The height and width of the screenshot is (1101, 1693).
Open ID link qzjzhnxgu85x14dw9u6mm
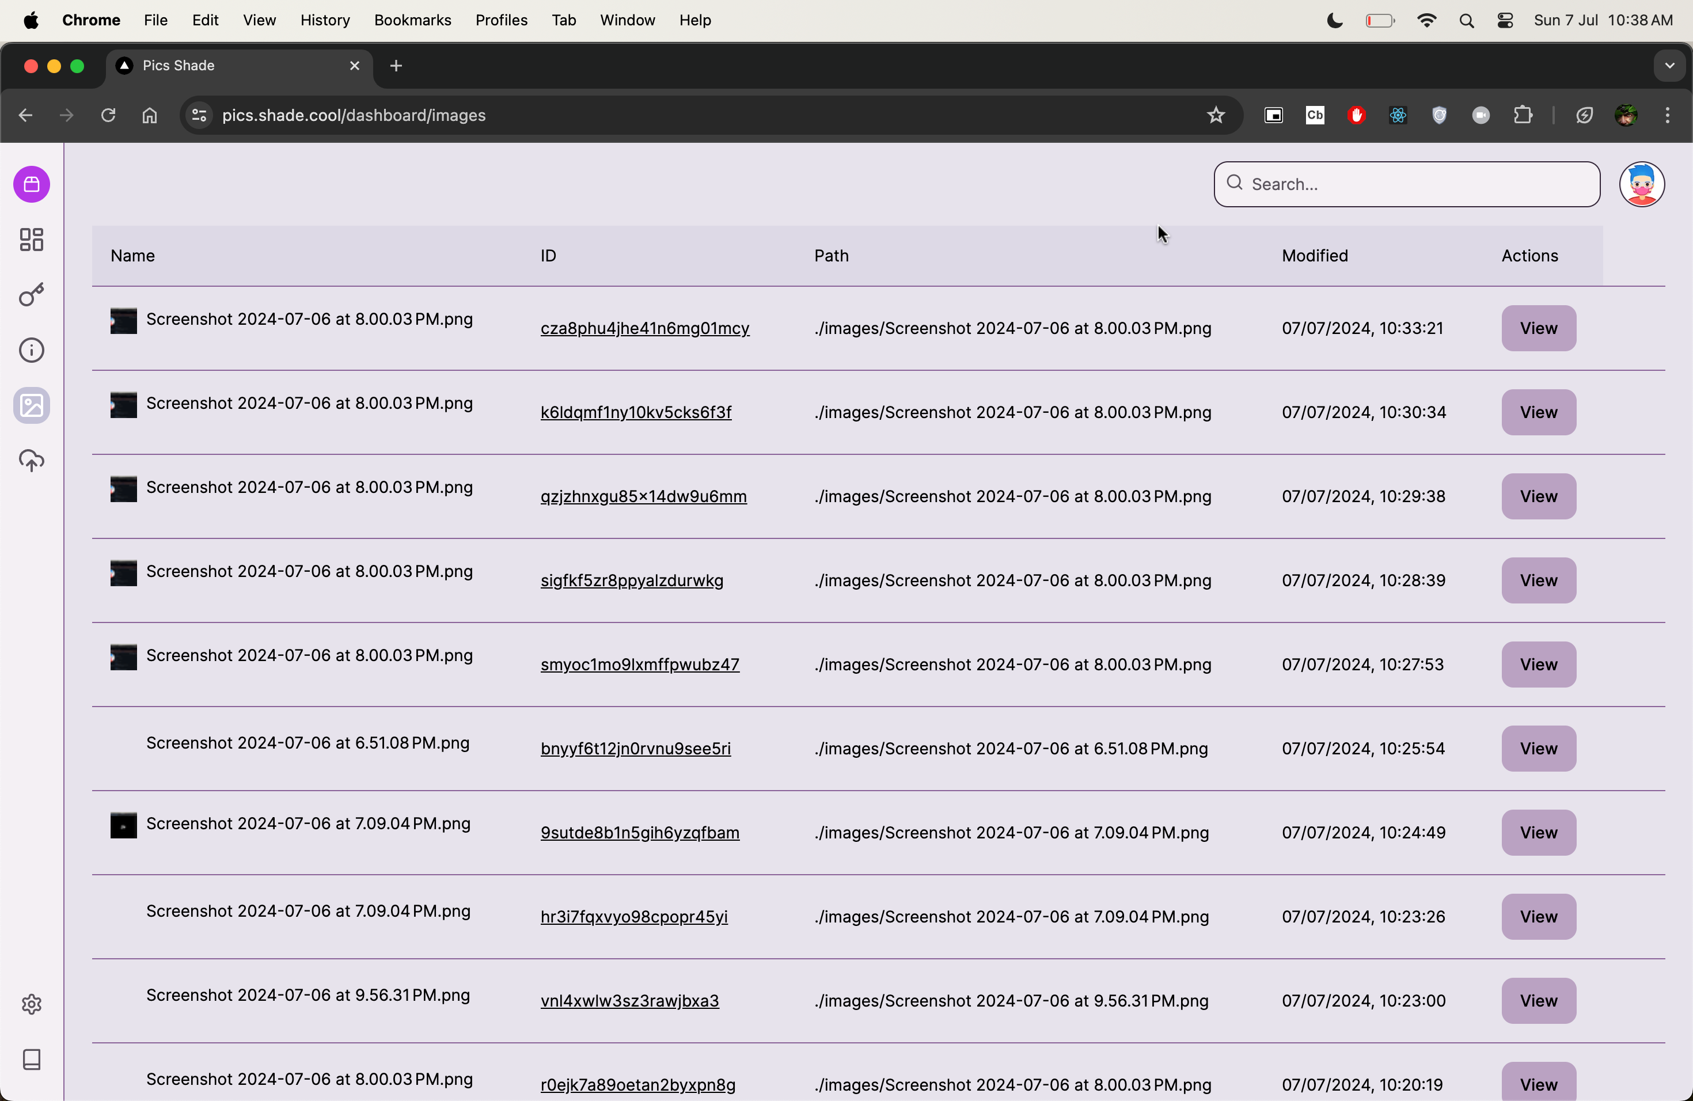click(x=643, y=496)
